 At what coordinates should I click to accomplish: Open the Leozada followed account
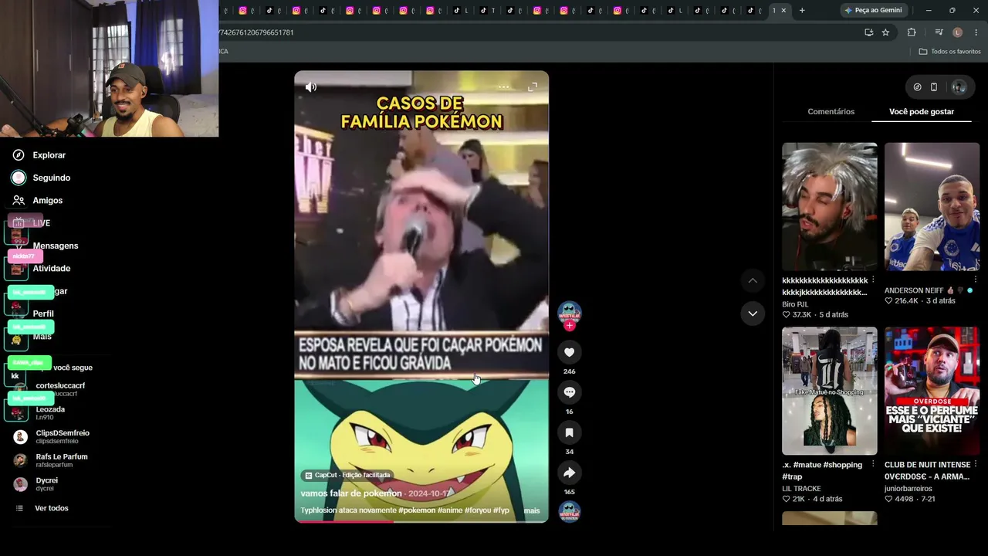coord(49,413)
